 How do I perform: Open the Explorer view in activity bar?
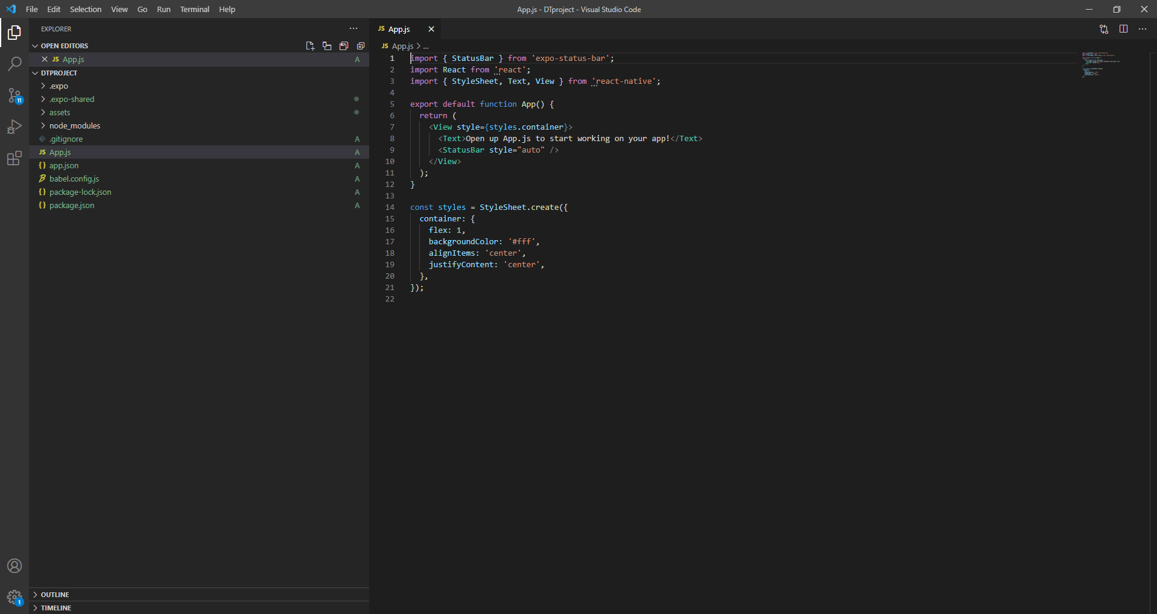14,33
